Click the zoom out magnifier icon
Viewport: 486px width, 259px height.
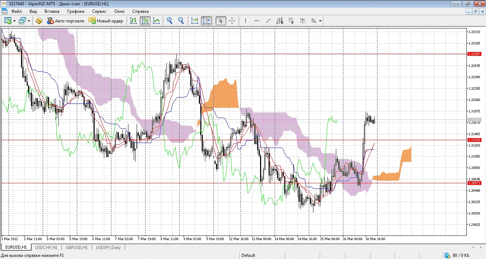pos(181,21)
